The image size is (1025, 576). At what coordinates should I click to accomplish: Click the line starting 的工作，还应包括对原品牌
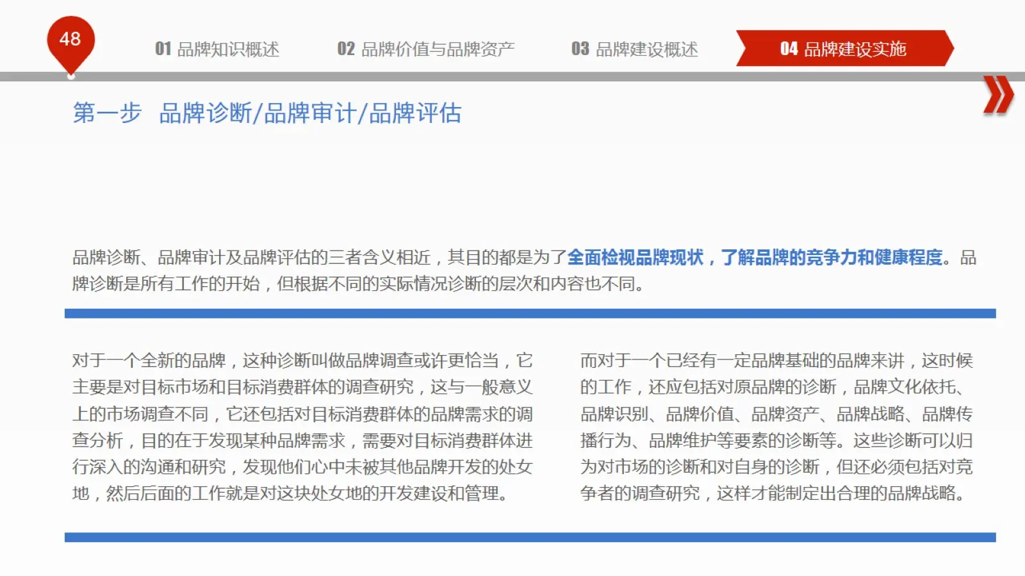tap(772, 387)
